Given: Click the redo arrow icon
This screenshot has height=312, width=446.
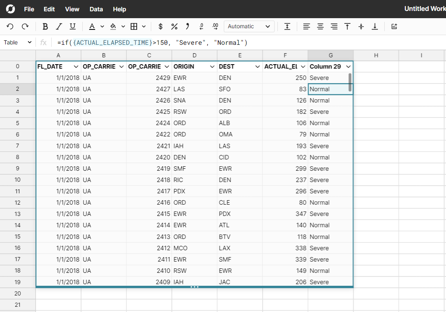Looking at the screenshot, I should point(25,27).
